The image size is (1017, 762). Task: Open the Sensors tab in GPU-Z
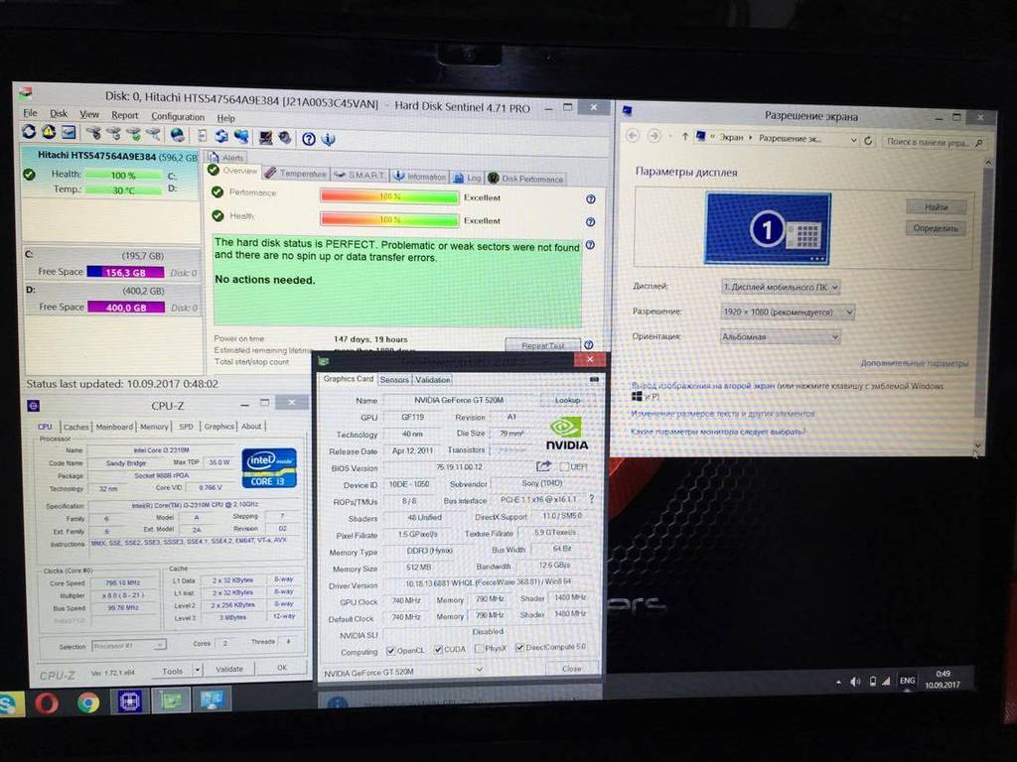394,380
